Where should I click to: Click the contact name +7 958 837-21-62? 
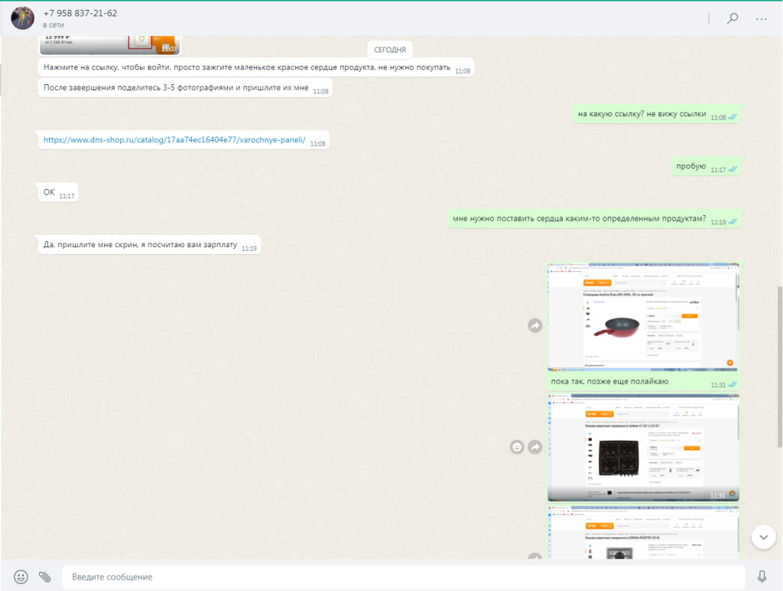coord(80,14)
